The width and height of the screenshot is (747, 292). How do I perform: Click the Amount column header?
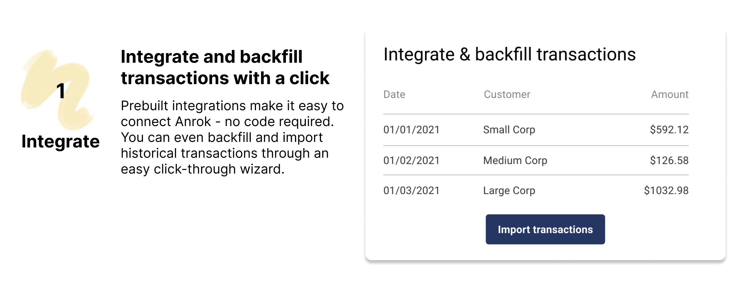[669, 94]
